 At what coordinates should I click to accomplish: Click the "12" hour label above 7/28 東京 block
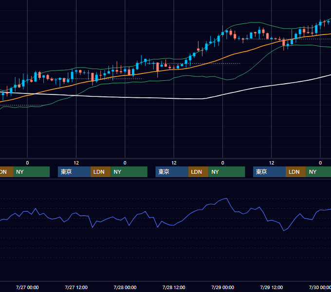[174, 163]
